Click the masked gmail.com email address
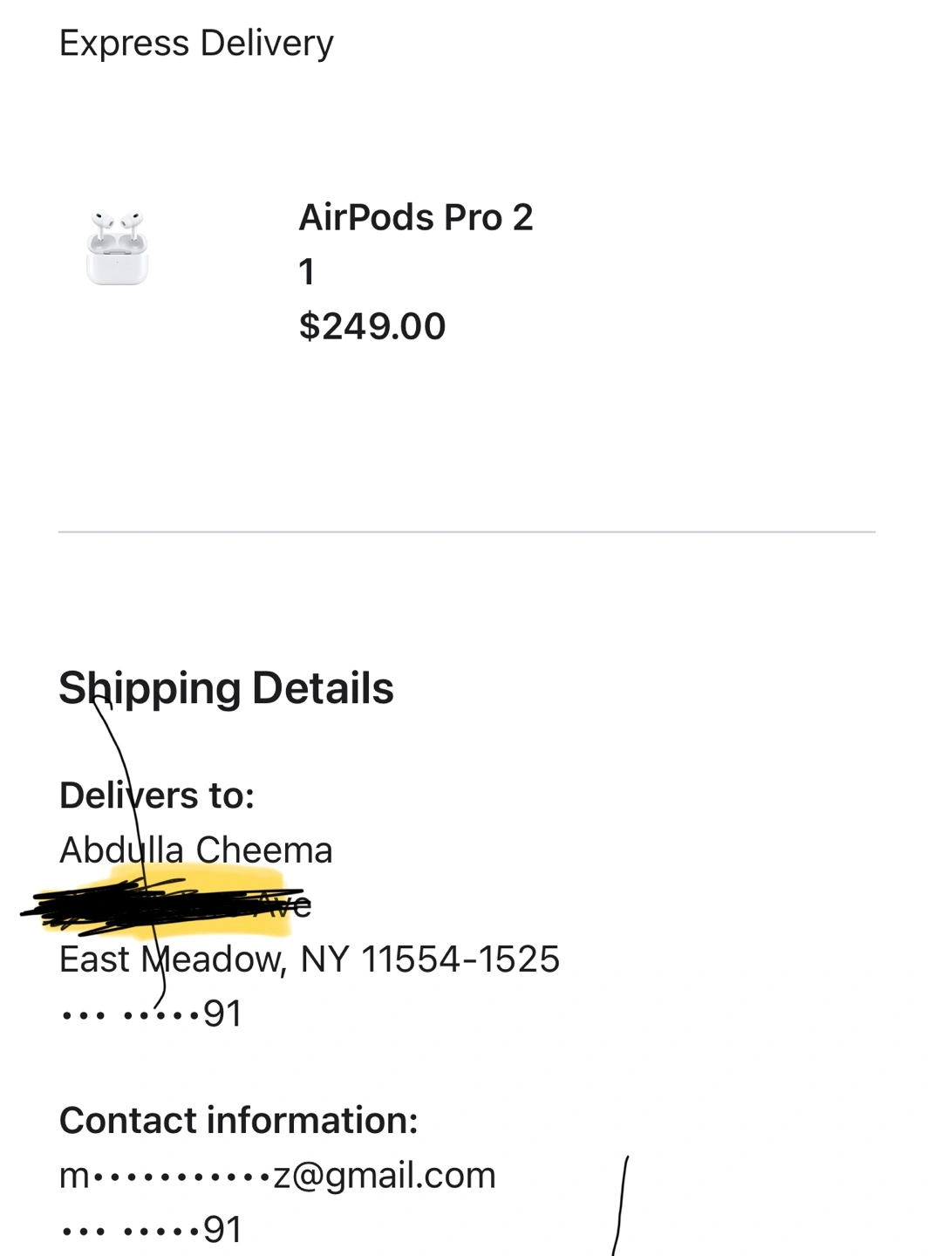Screen dimensions: 934x1256 (x=277, y=1176)
